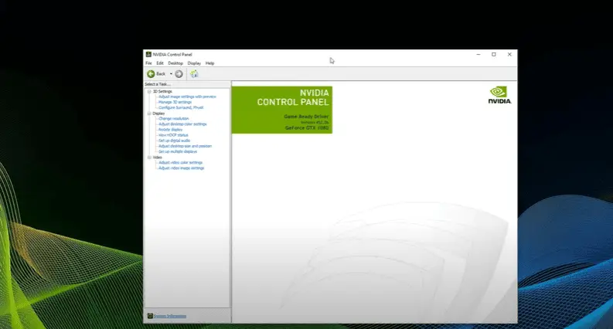The image size is (613, 329).
Task: Open View HDCP status
Action: click(x=173, y=135)
